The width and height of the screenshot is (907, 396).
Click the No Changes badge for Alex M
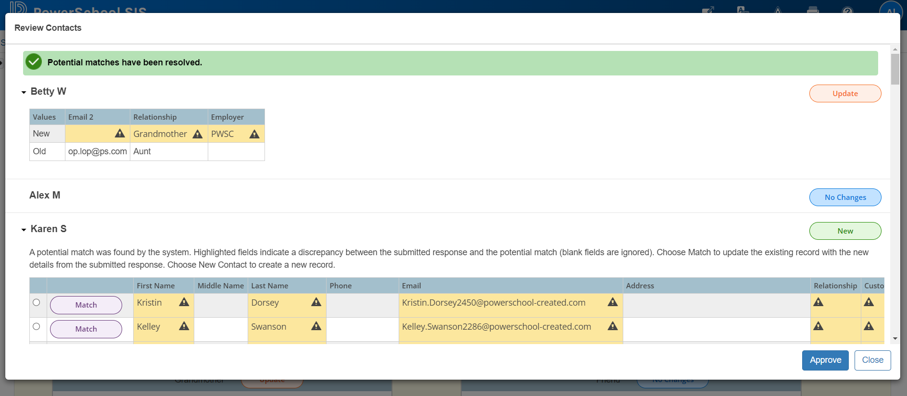click(845, 198)
